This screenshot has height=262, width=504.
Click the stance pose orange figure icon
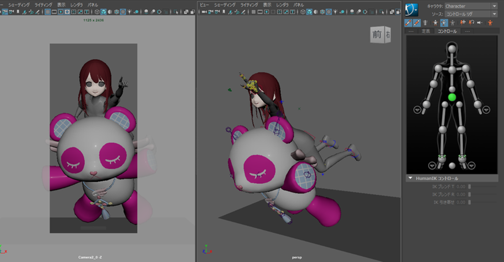pyautogui.click(x=490, y=23)
